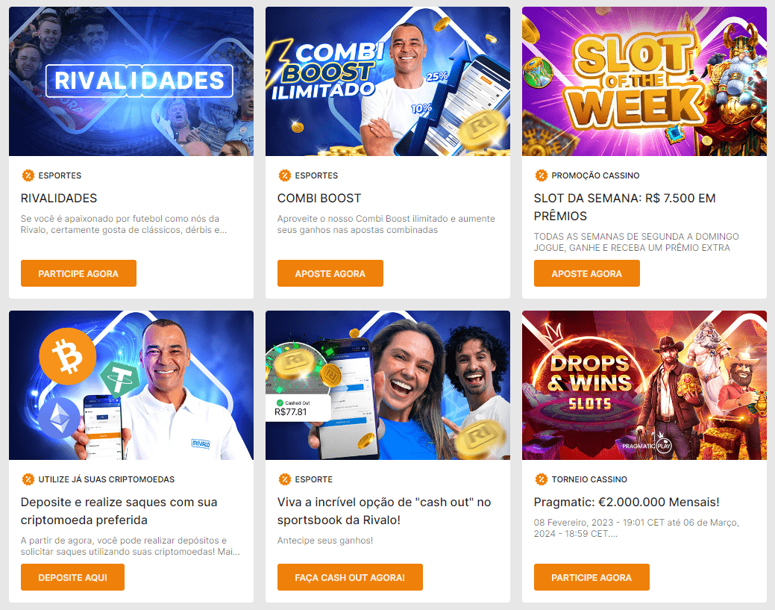The image size is (775, 610).
Task: Click PARTICIPE AGORA under Rivalidades
Action: (78, 273)
